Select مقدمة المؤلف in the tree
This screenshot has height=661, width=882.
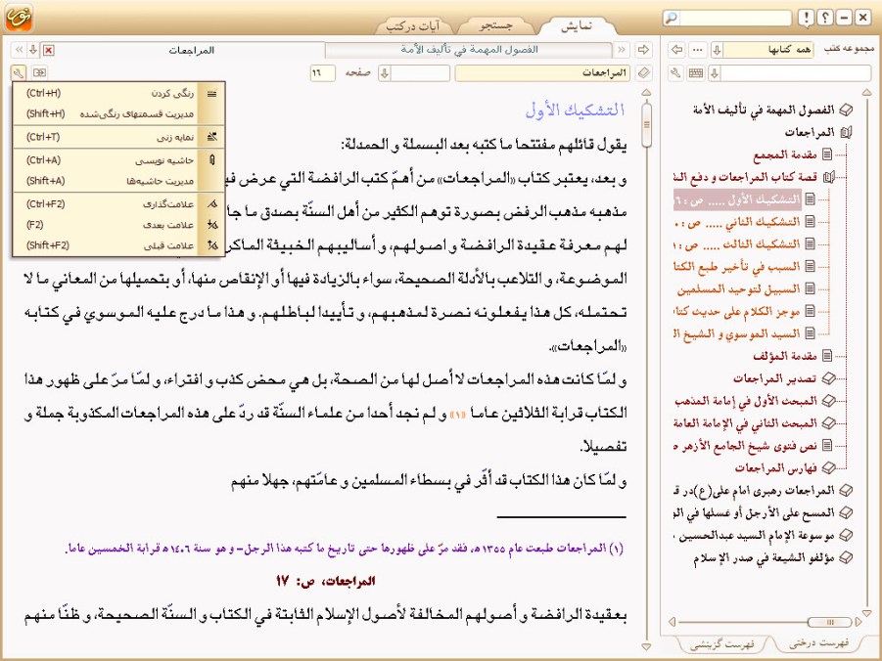(785, 356)
